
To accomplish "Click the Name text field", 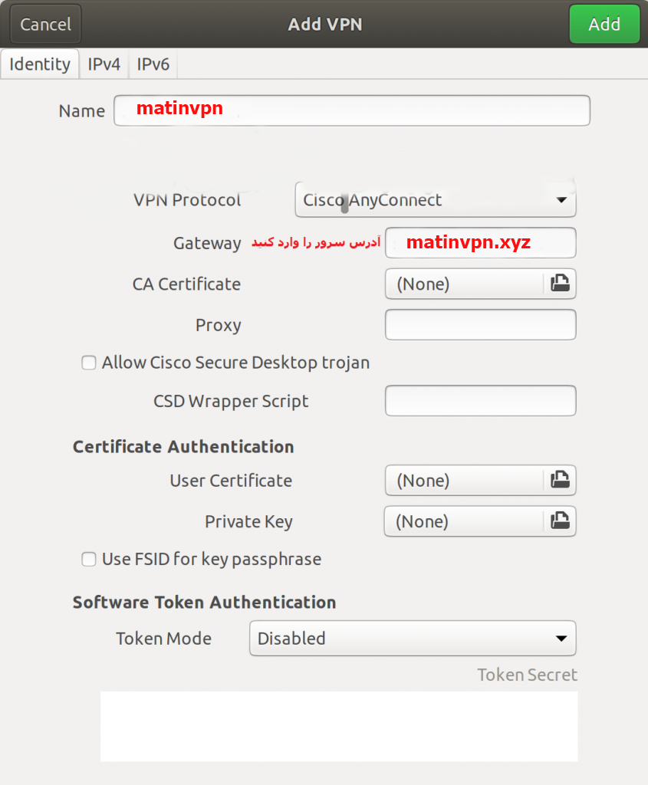I will coord(351,110).
